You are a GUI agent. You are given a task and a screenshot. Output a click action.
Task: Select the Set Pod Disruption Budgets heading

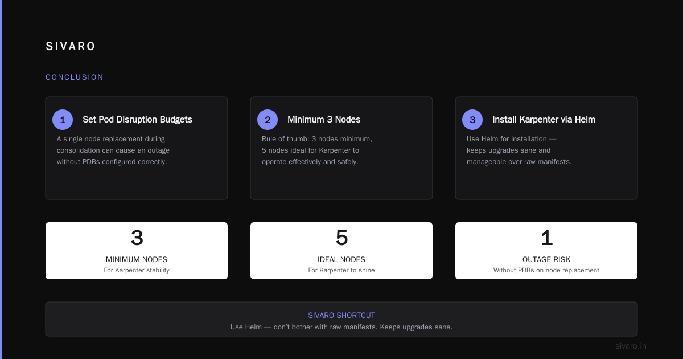coord(137,120)
